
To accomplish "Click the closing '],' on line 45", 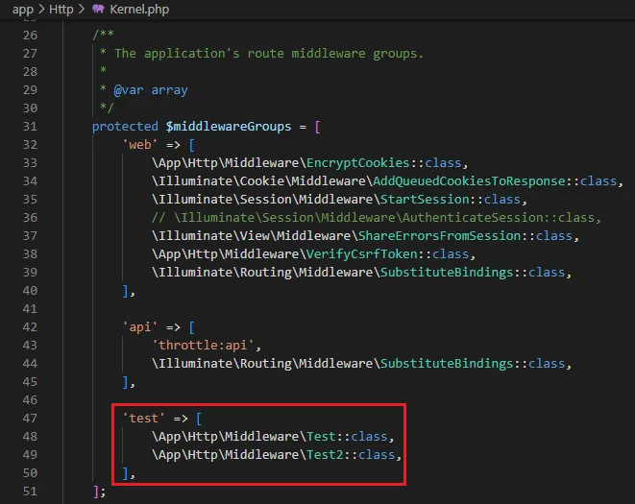I will click(129, 382).
